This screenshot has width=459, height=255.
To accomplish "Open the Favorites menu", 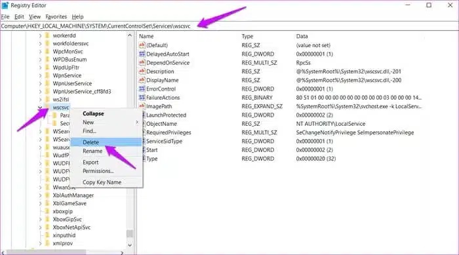I will pyautogui.click(x=56, y=16).
